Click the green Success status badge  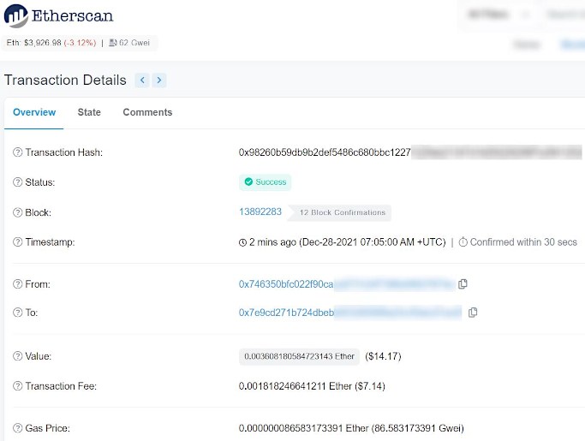tap(265, 182)
